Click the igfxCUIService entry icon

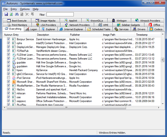click(x=14, y=74)
